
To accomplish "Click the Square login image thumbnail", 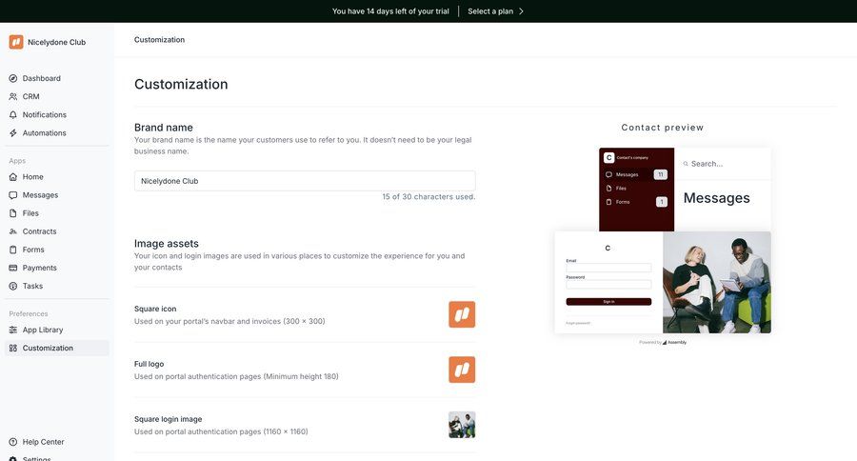I will (462, 425).
